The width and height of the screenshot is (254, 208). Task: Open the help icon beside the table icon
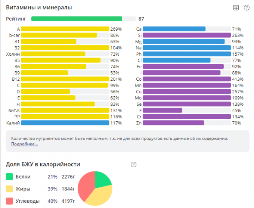click(x=247, y=7)
